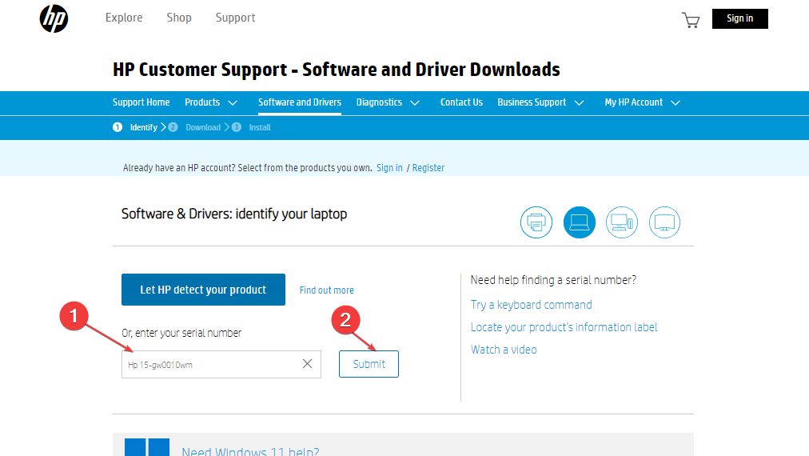Open the Diagnostics menu item
809x456 pixels.
[379, 102]
